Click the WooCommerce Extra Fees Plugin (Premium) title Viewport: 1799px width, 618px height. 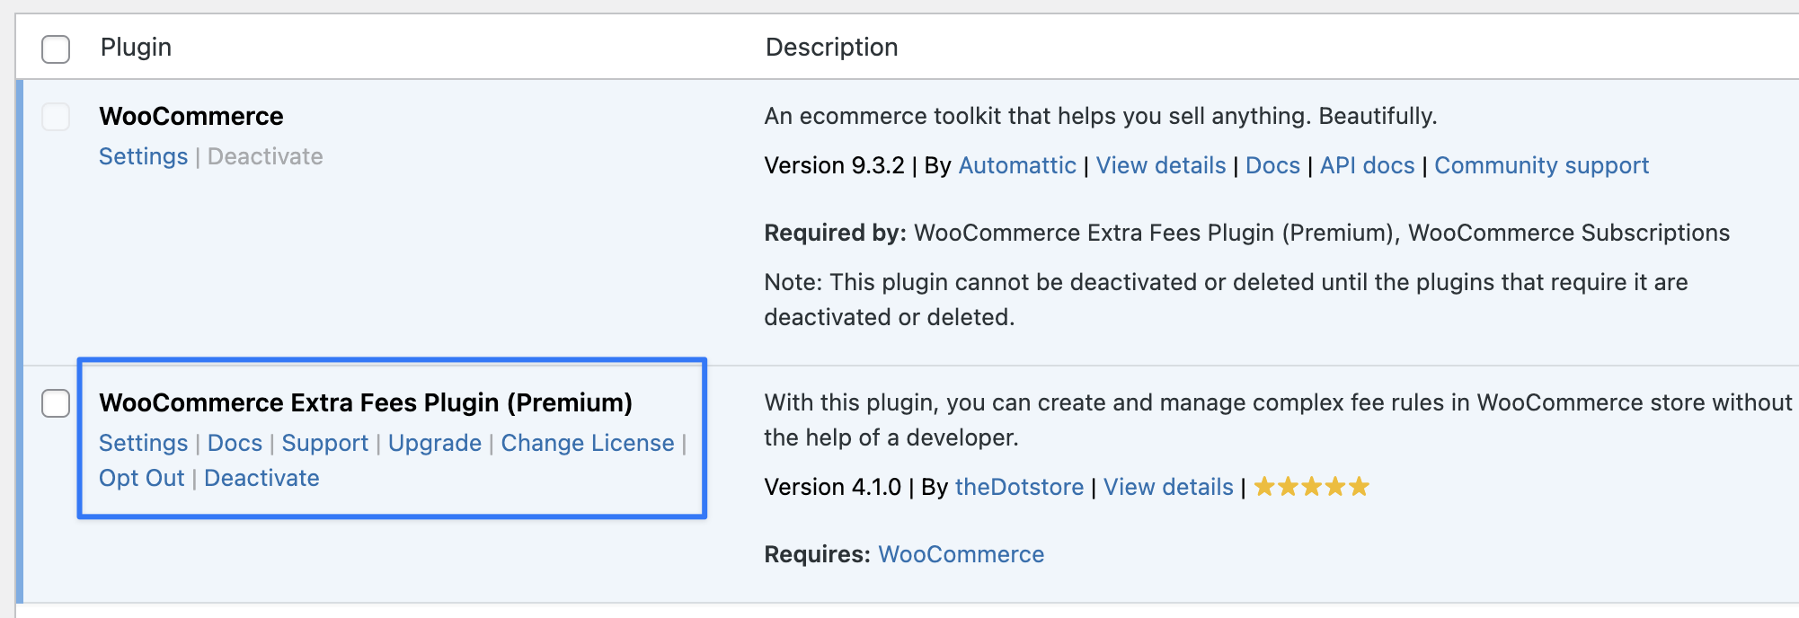point(366,402)
